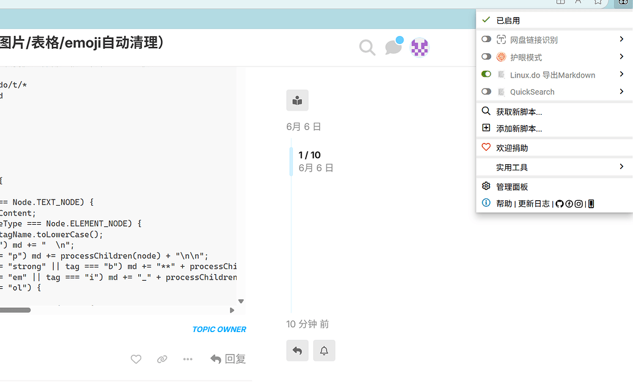
Task: Jump to the first post via the top 6月 6 日 date
Action: pyautogui.click(x=303, y=126)
